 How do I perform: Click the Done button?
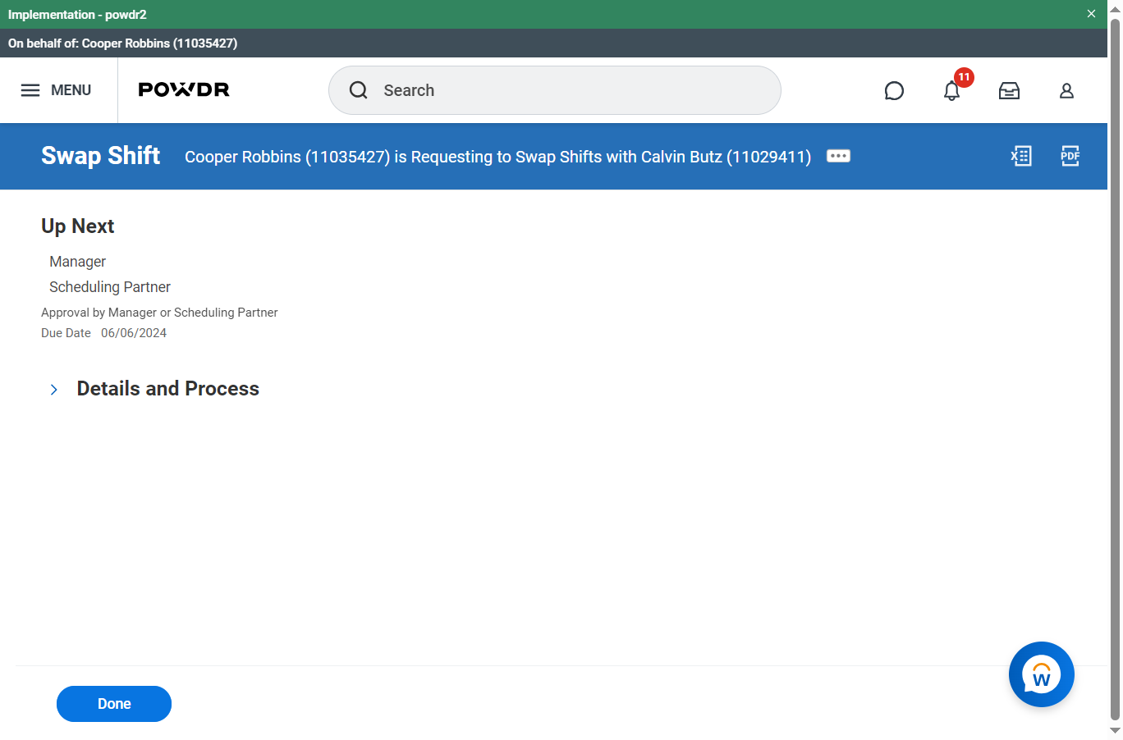[x=114, y=704]
